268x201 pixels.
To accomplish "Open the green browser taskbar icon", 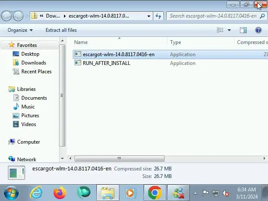I will pos(84,193).
